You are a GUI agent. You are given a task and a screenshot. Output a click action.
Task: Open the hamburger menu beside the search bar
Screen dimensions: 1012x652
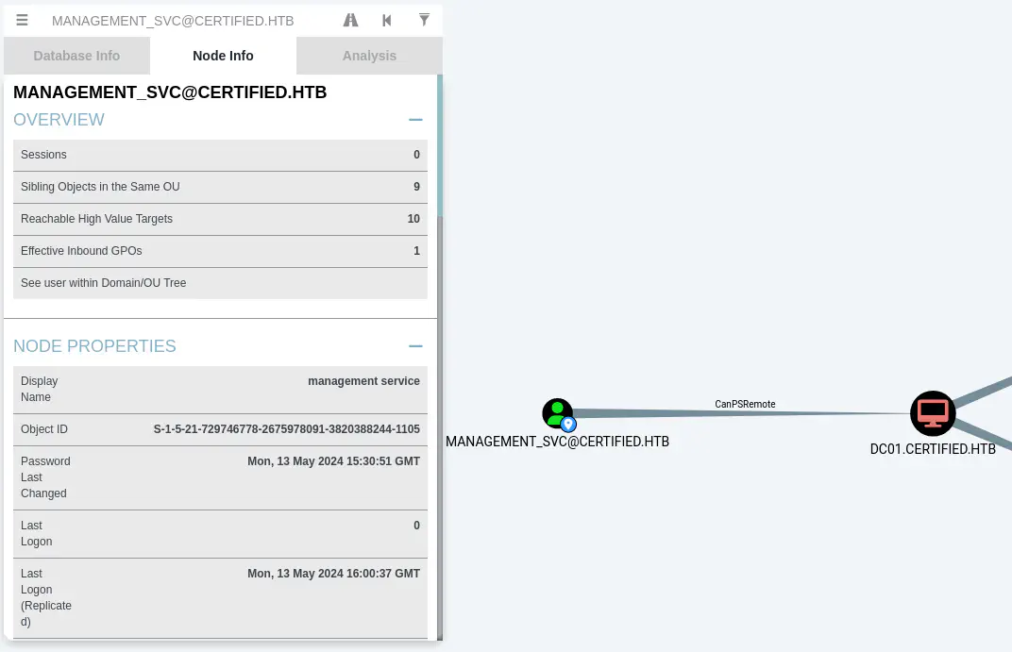coord(23,20)
